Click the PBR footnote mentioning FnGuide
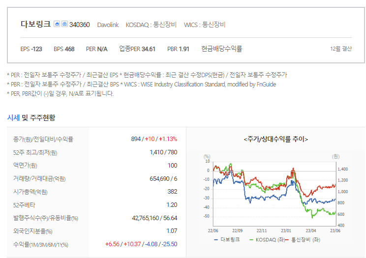Viewport: 366px width, 258px height. point(142,85)
